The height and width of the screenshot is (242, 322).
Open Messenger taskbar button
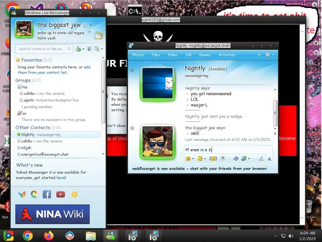point(111,236)
